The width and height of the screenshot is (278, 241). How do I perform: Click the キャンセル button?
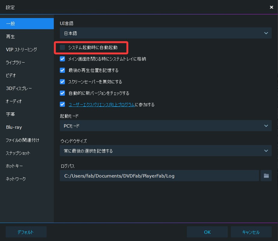point(251,232)
